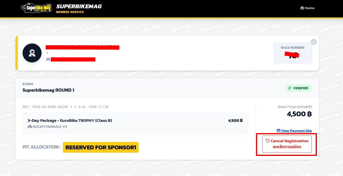The width and height of the screenshot is (343, 176).
Task: Go to Home in the top navigation
Action: tap(307, 8)
